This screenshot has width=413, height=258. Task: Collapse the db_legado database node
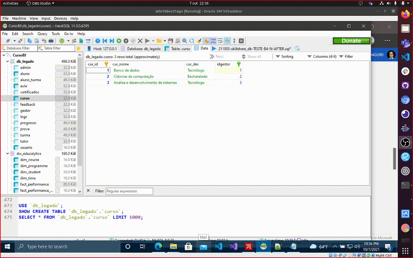coord(8,61)
